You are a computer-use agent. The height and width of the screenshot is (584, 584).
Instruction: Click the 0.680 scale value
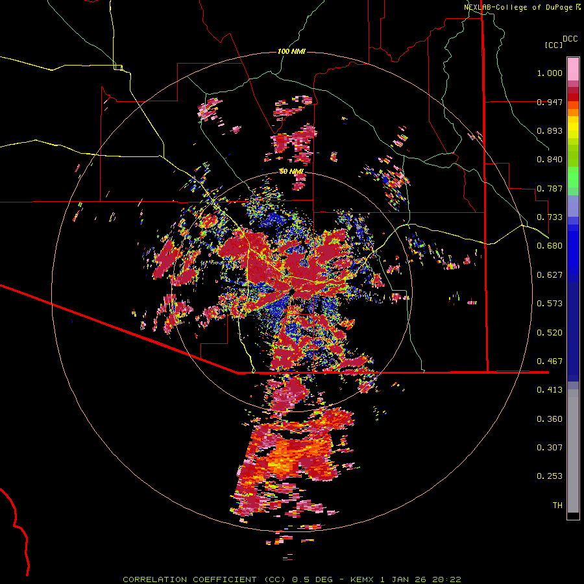(550, 246)
